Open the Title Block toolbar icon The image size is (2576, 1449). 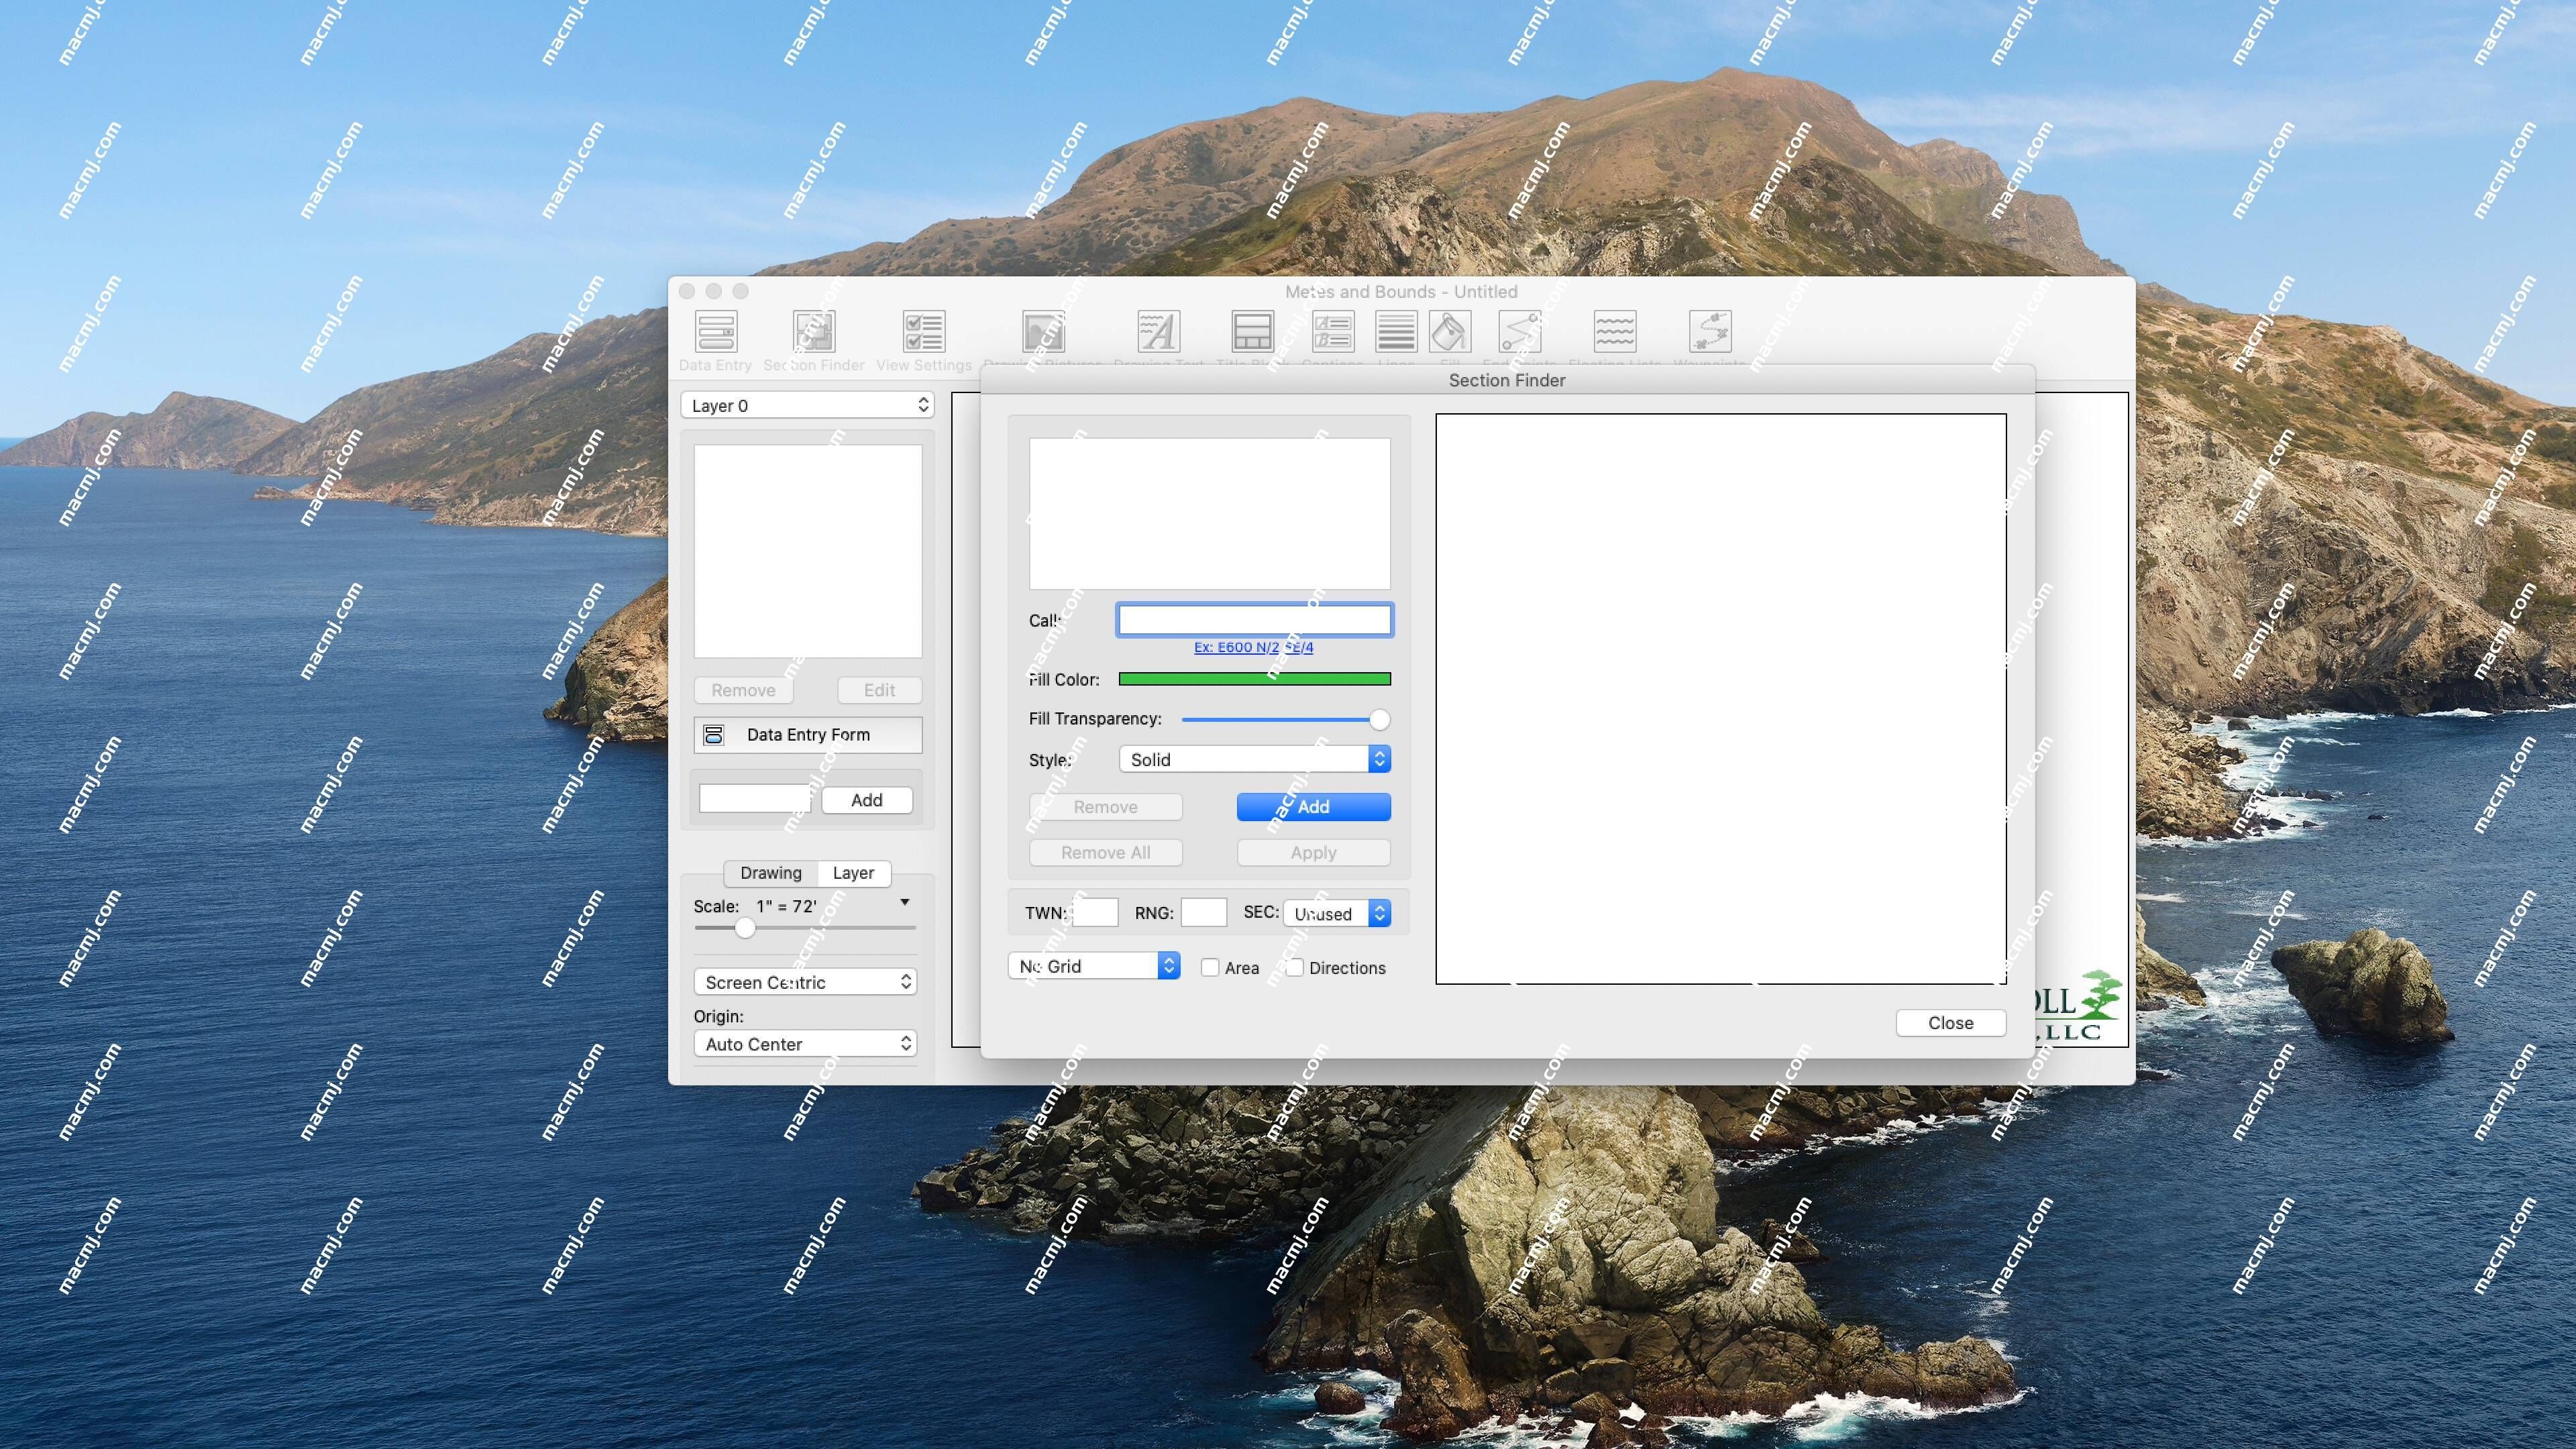pos(1251,332)
